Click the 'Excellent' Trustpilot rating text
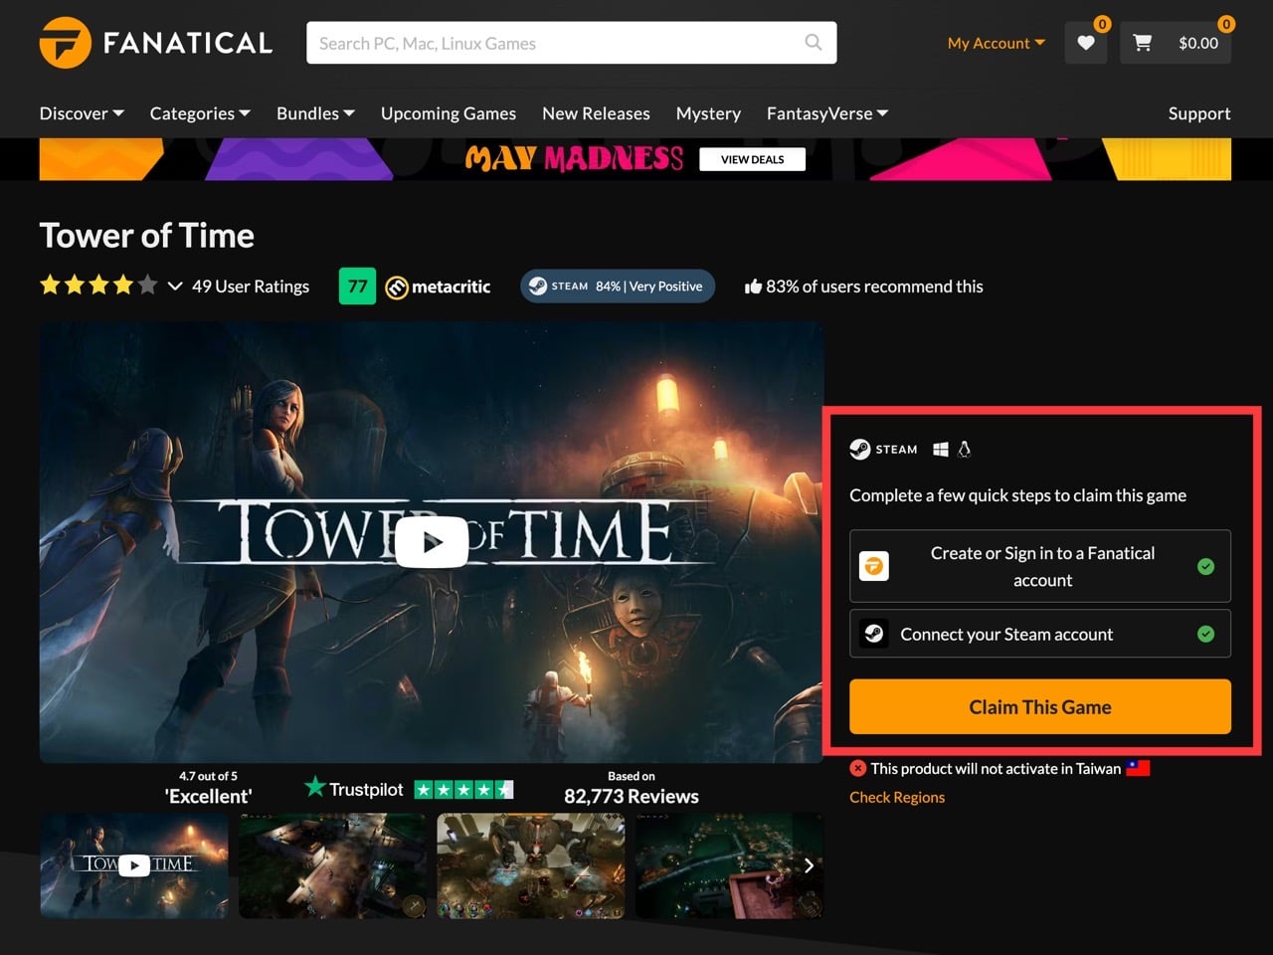 click(209, 797)
